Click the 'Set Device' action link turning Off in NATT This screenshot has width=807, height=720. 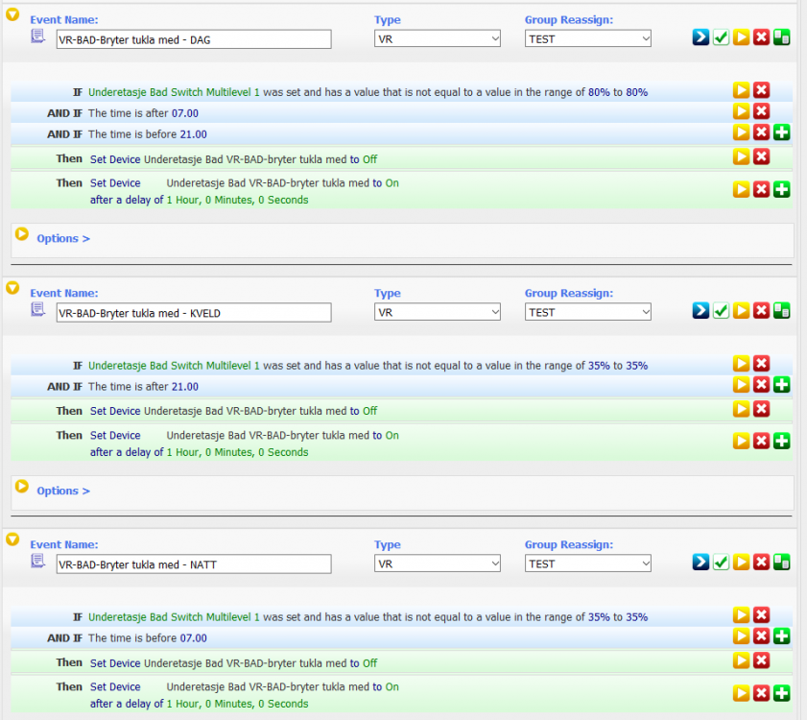(x=115, y=663)
